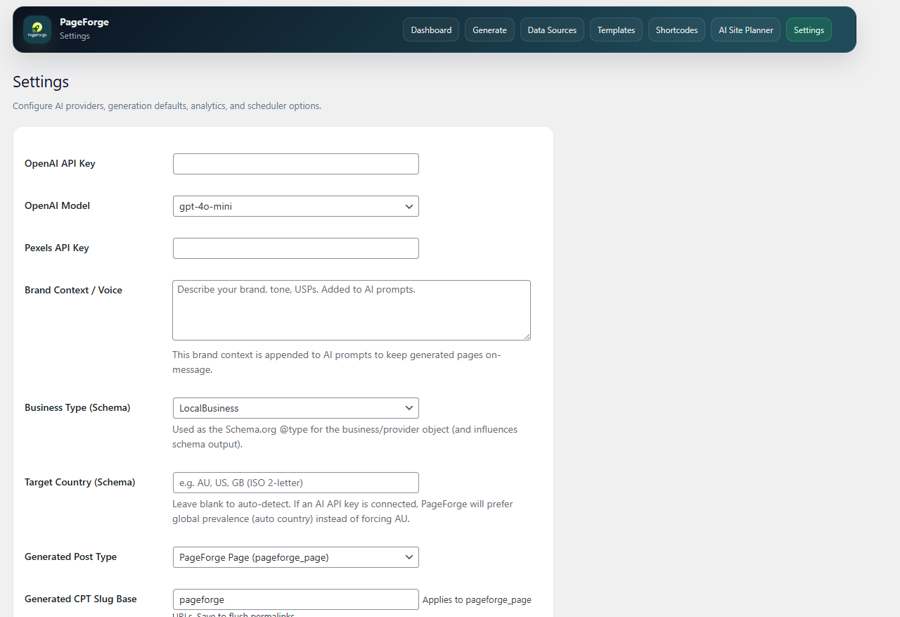Open the Data Sources section

tap(552, 30)
